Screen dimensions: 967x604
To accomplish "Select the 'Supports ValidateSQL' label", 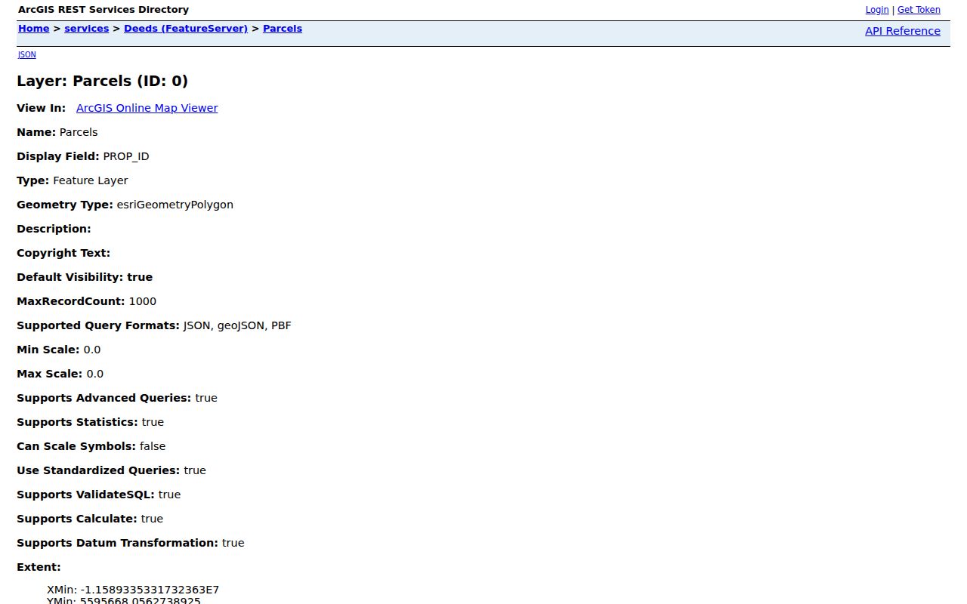I will [86, 495].
